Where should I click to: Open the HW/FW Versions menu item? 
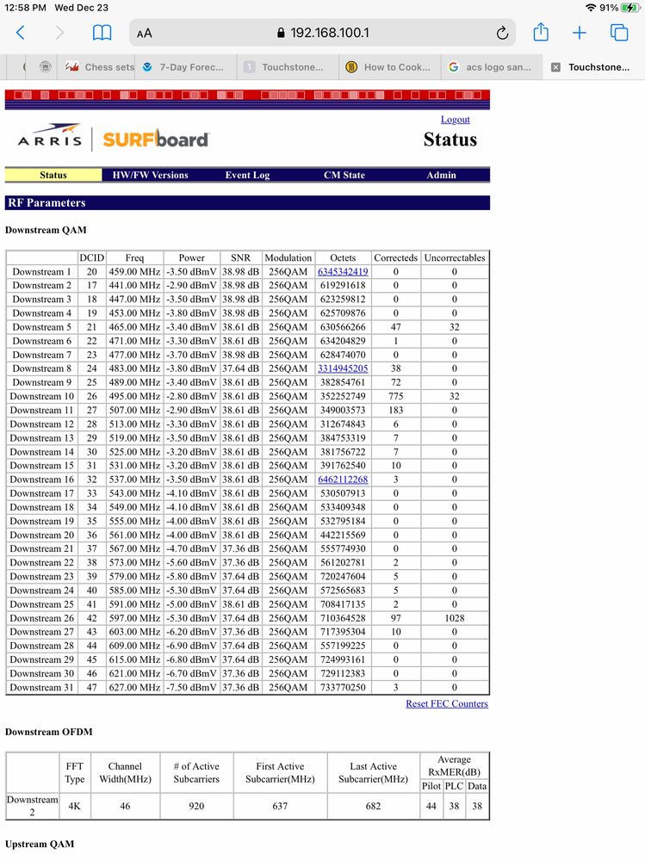click(x=150, y=175)
